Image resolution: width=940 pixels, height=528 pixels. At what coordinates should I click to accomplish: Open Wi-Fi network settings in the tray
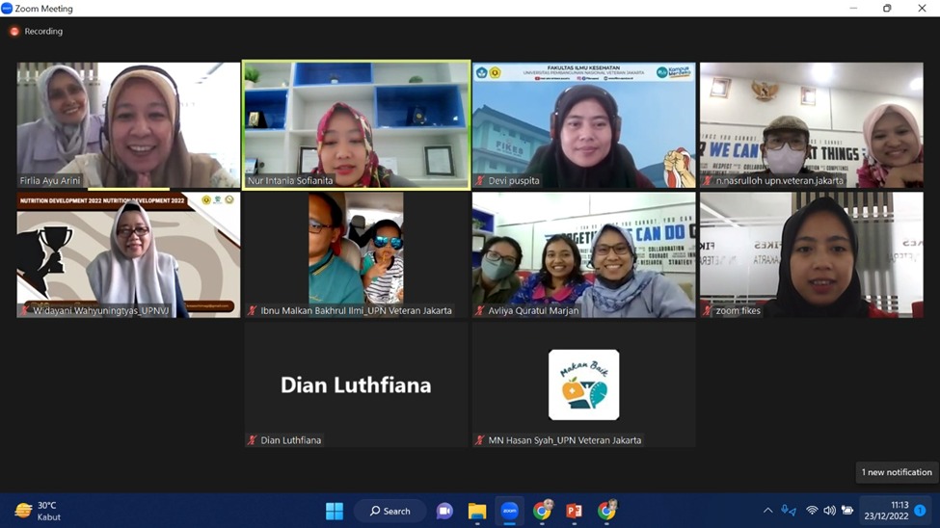click(812, 511)
